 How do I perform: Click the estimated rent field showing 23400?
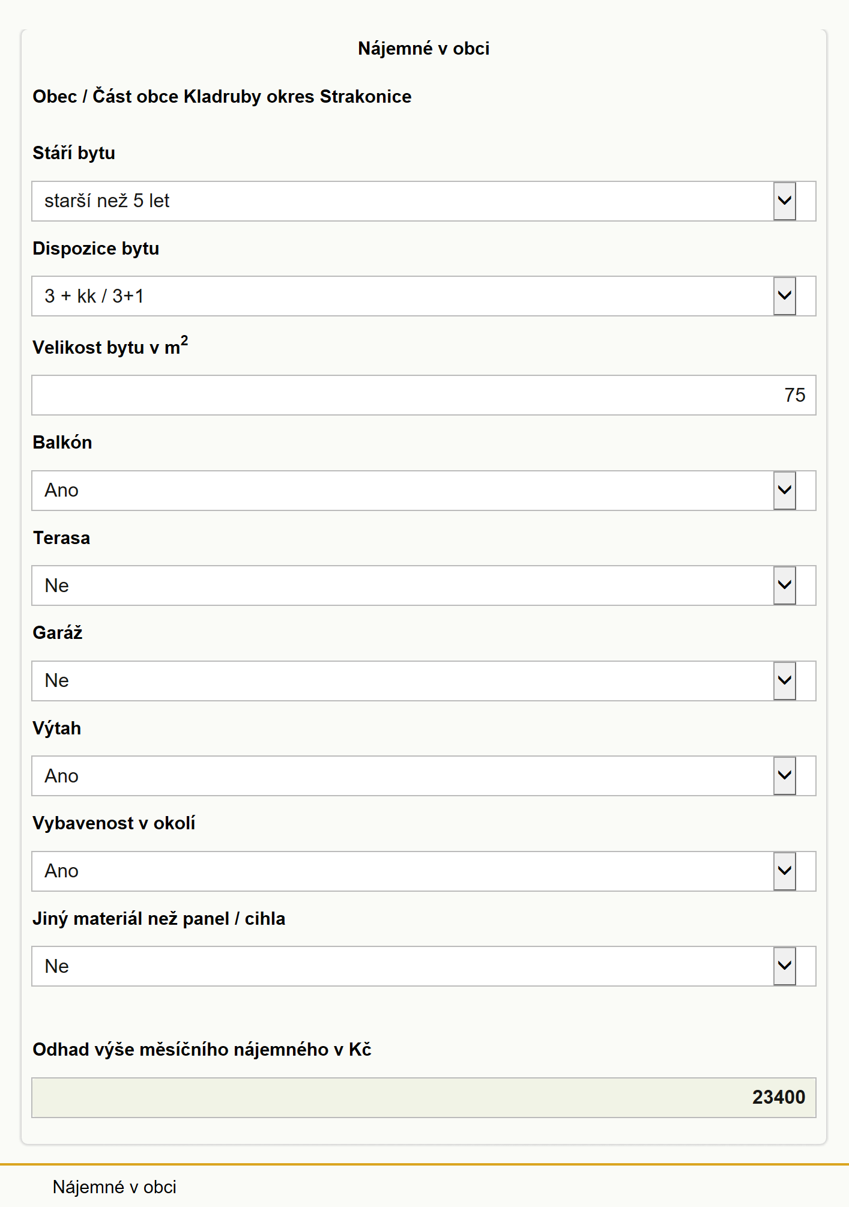(x=424, y=1097)
